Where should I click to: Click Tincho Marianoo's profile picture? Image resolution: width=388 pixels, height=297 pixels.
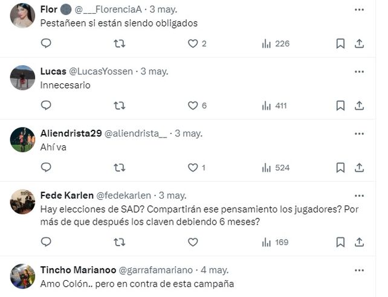(x=22, y=276)
